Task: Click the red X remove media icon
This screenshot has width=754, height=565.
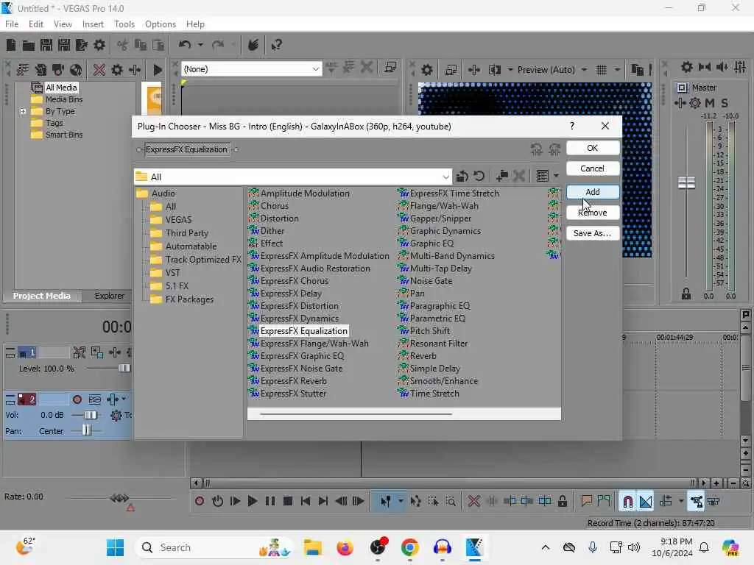Action: click(x=99, y=70)
